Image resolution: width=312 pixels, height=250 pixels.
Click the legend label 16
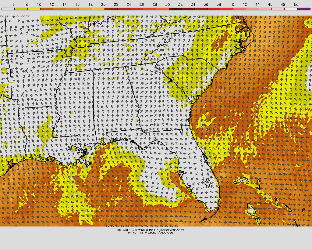[78, 4]
